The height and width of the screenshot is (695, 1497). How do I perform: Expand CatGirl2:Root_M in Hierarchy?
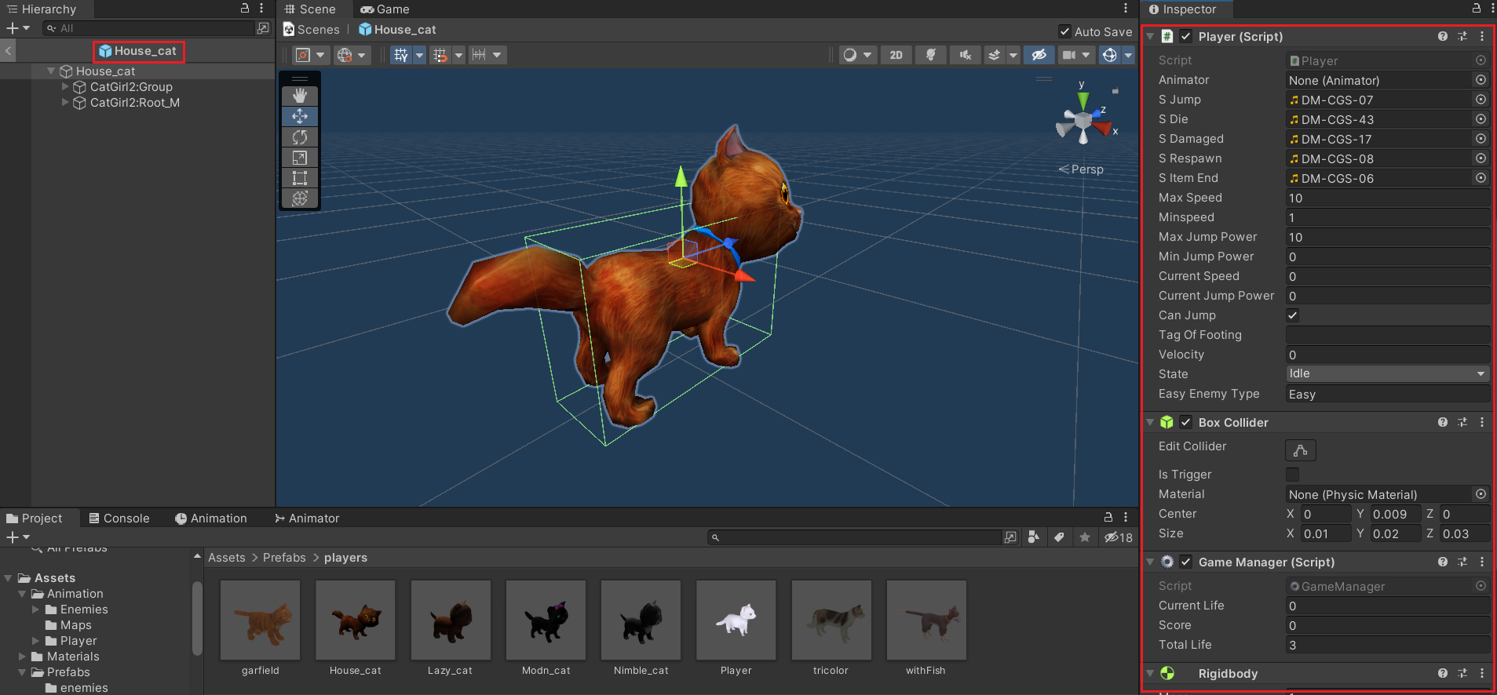(x=65, y=103)
